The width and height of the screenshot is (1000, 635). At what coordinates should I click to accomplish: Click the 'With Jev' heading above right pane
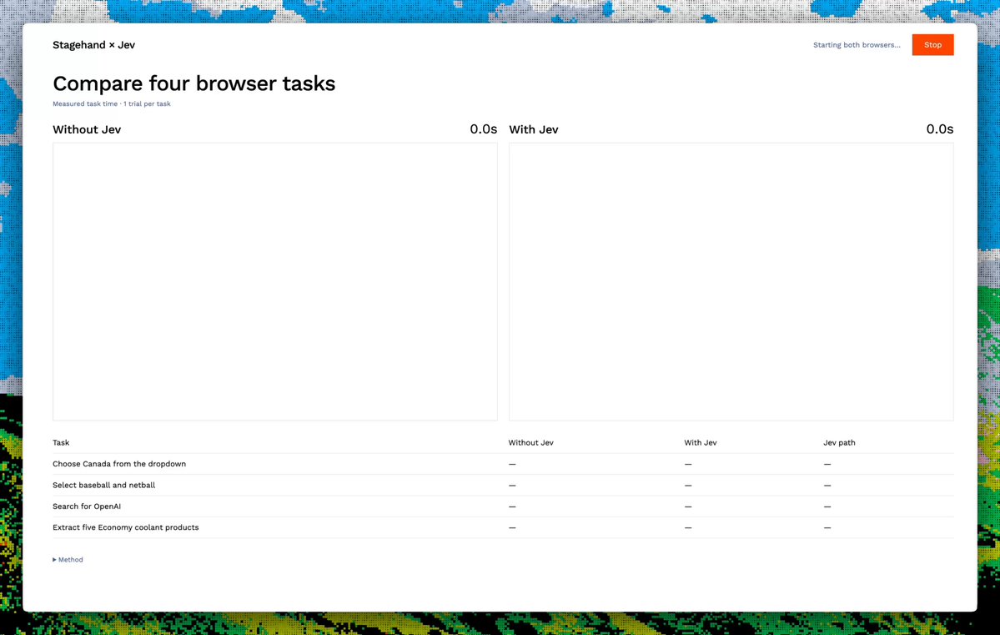click(534, 129)
